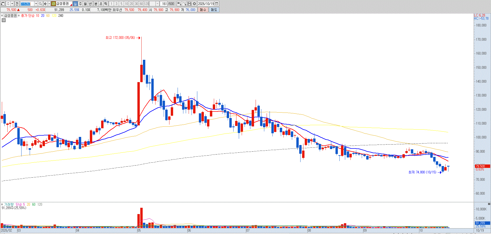Select yearly (년) chart period
491x234 pixels.
coord(90,4)
